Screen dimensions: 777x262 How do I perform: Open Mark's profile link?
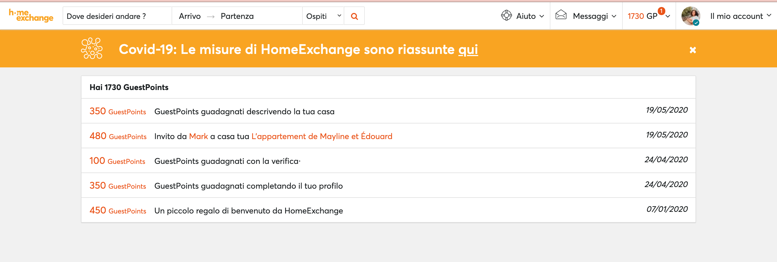[x=199, y=136]
